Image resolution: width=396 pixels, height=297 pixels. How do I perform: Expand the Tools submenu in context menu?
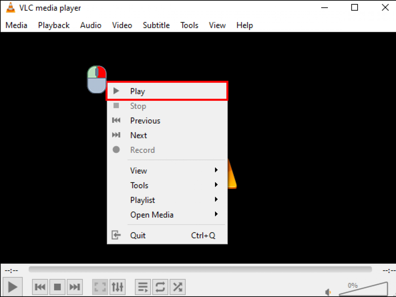[x=139, y=185]
